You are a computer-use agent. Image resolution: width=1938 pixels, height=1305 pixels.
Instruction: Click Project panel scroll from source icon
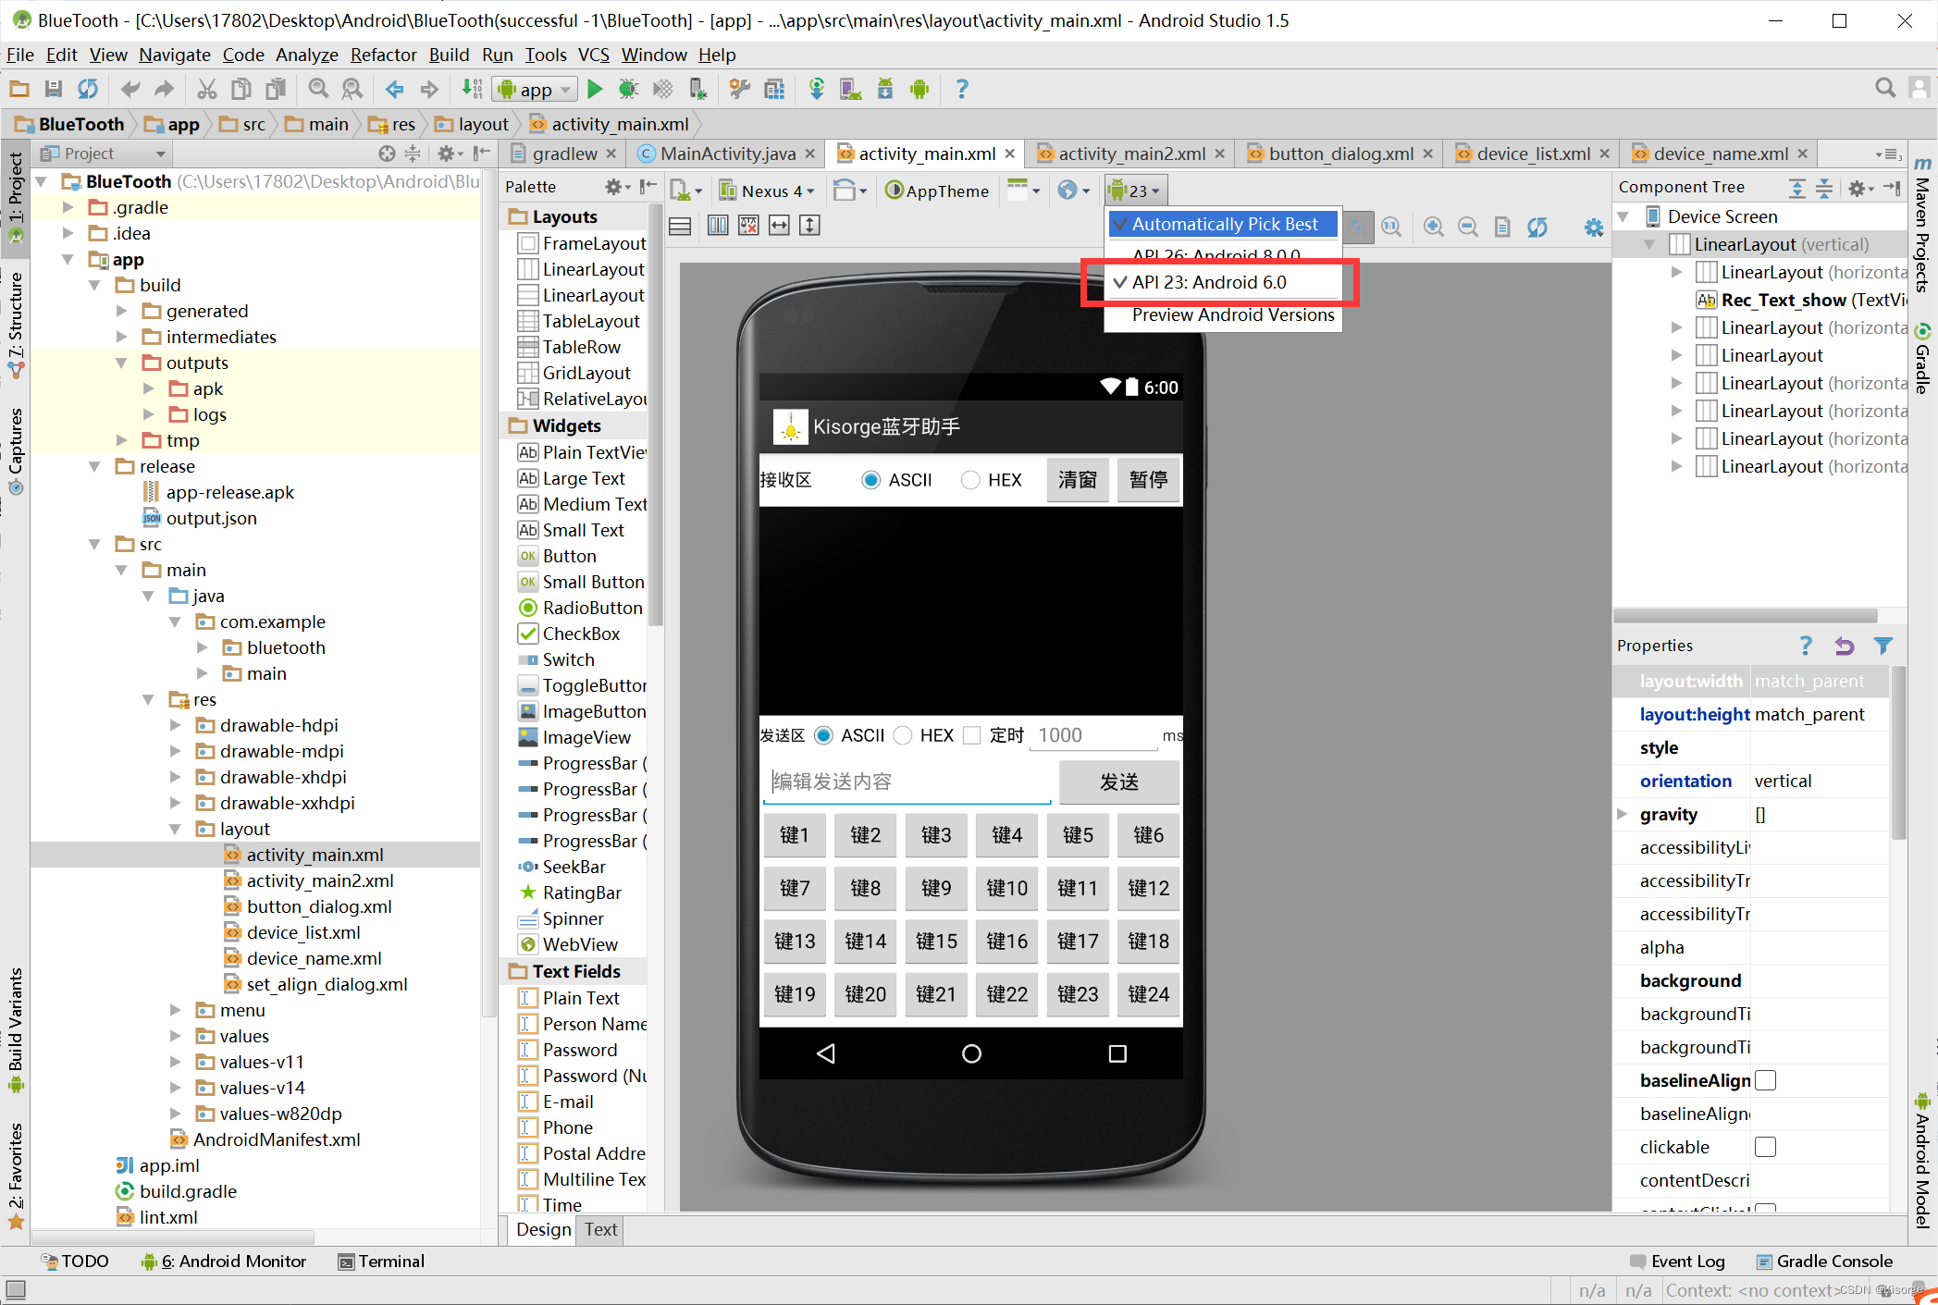click(x=387, y=154)
